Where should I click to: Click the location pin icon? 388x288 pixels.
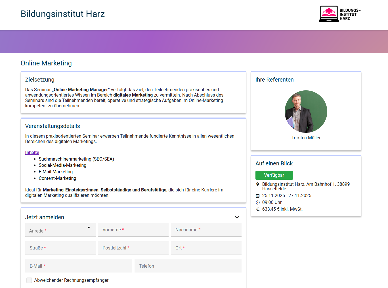(258, 184)
